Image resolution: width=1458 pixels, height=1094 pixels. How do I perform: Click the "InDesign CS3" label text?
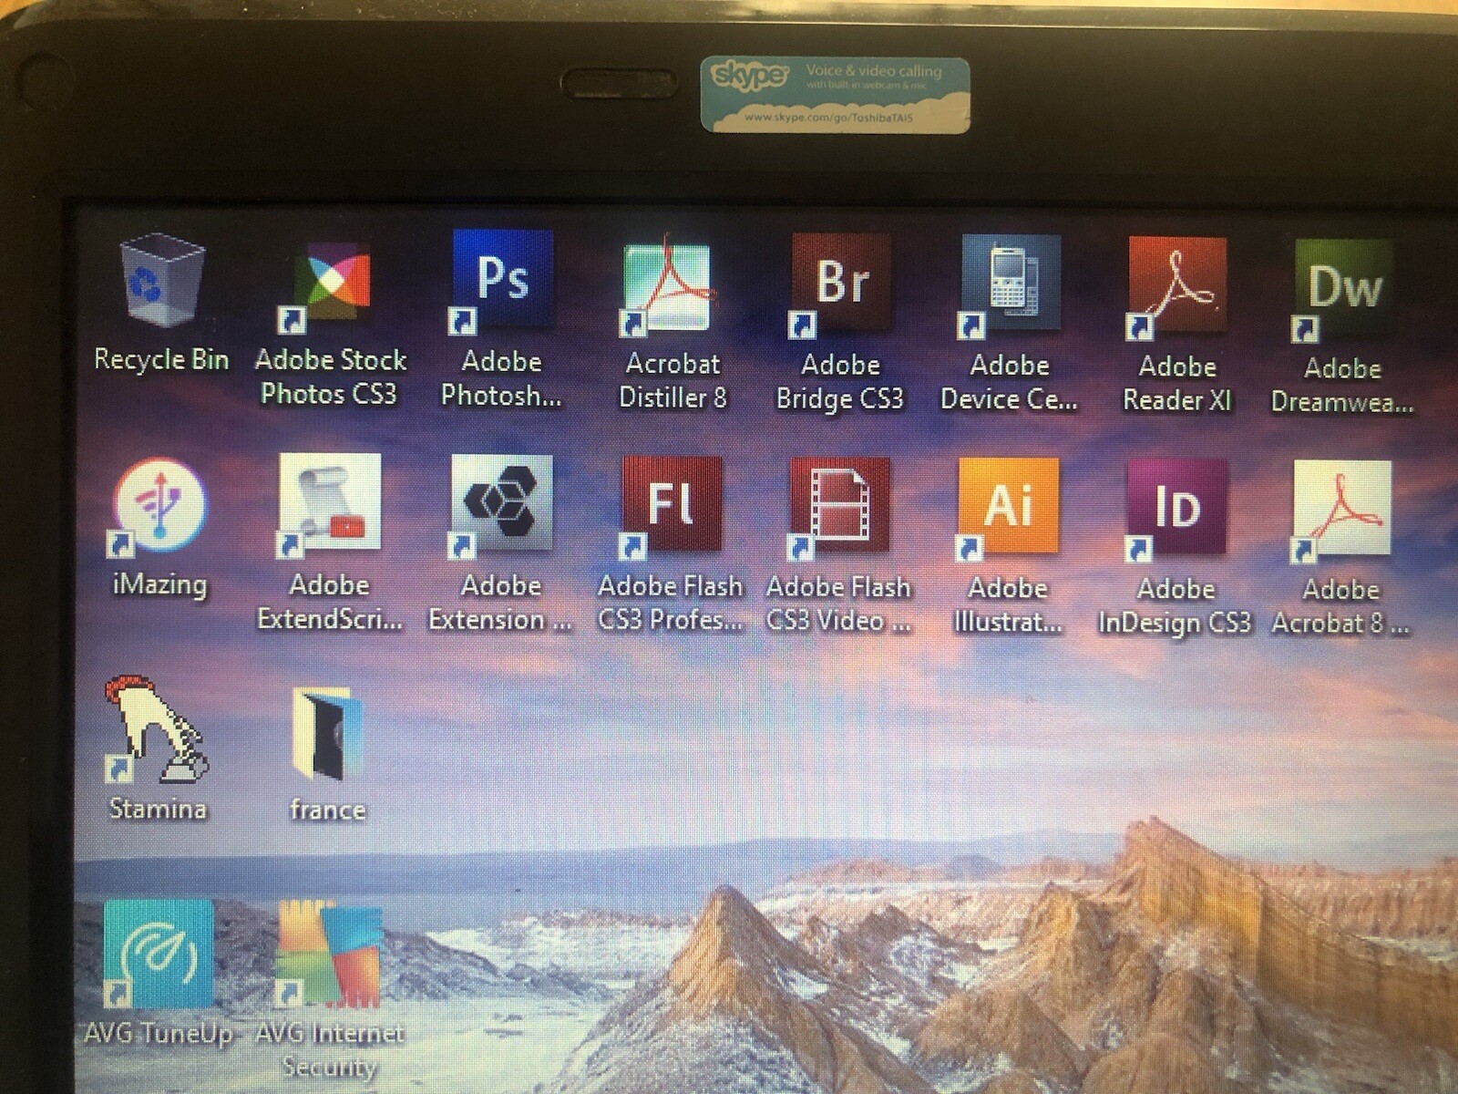click(x=1175, y=624)
